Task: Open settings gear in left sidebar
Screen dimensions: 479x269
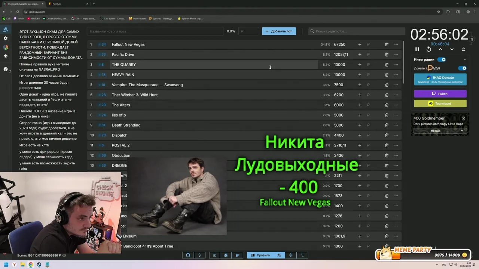Action: tap(6, 38)
